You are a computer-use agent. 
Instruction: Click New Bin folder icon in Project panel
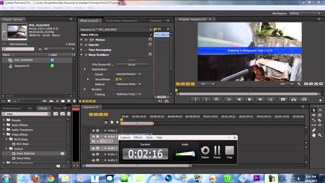(63, 101)
